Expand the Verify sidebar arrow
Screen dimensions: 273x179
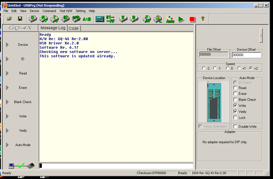[7, 131]
